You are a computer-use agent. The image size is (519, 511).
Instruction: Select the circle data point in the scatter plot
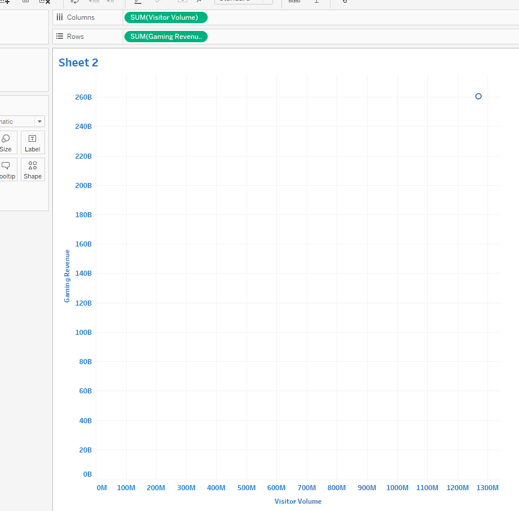(478, 96)
